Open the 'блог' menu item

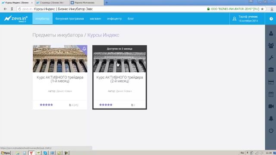pos(131,19)
